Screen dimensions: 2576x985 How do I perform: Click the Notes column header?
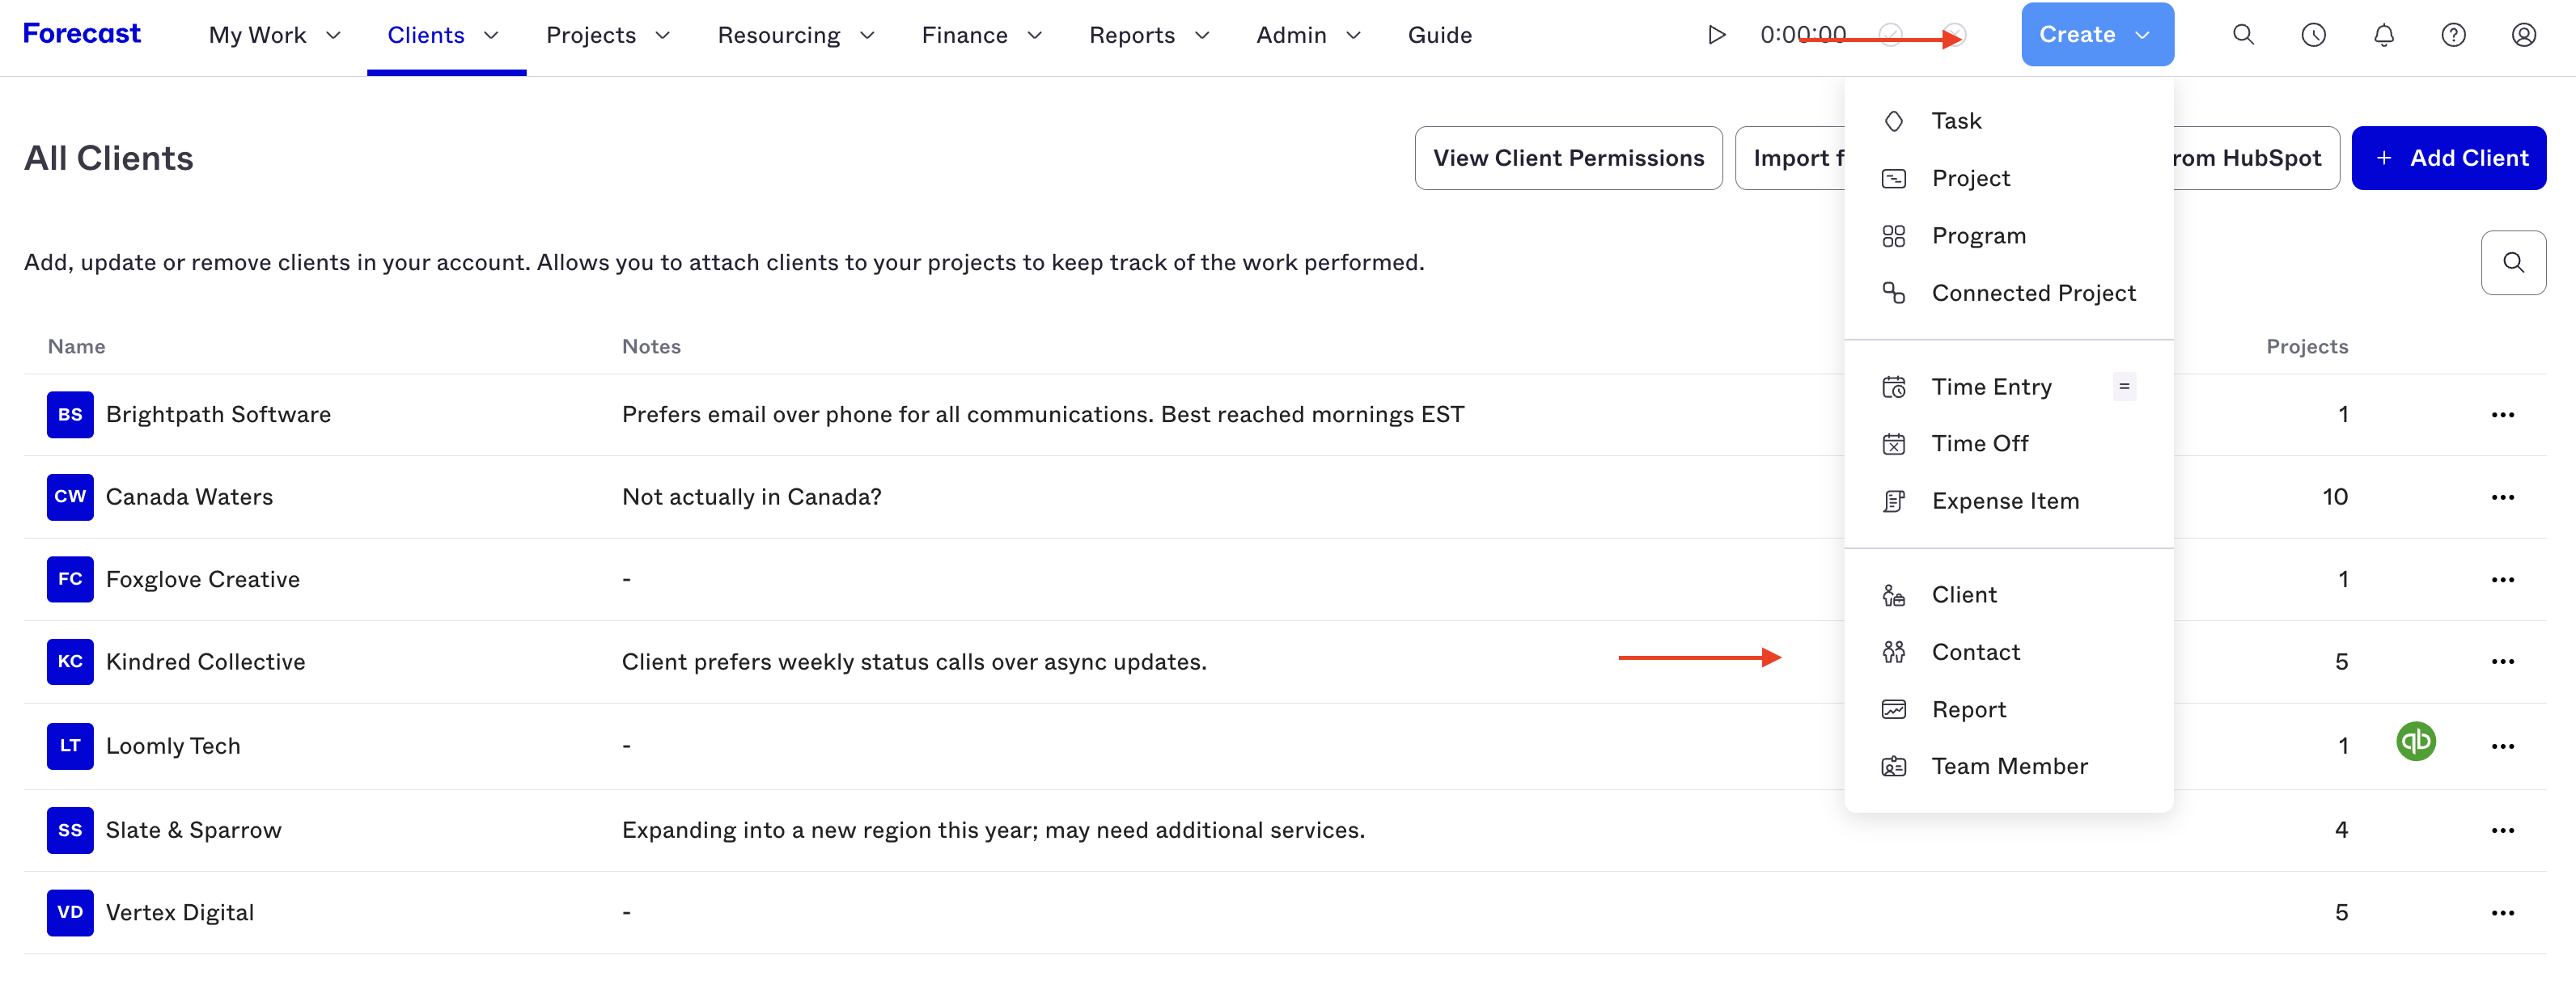pos(651,346)
